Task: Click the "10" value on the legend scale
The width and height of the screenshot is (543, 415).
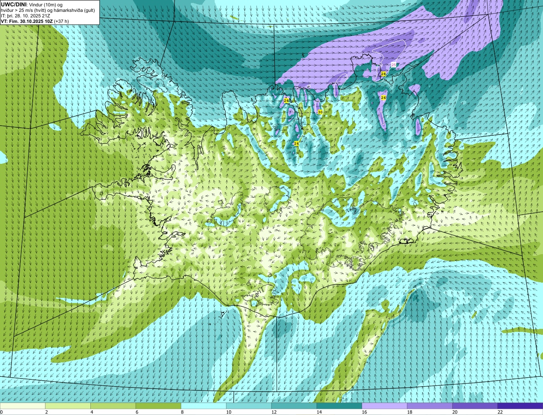Action: tap(229, 412)
